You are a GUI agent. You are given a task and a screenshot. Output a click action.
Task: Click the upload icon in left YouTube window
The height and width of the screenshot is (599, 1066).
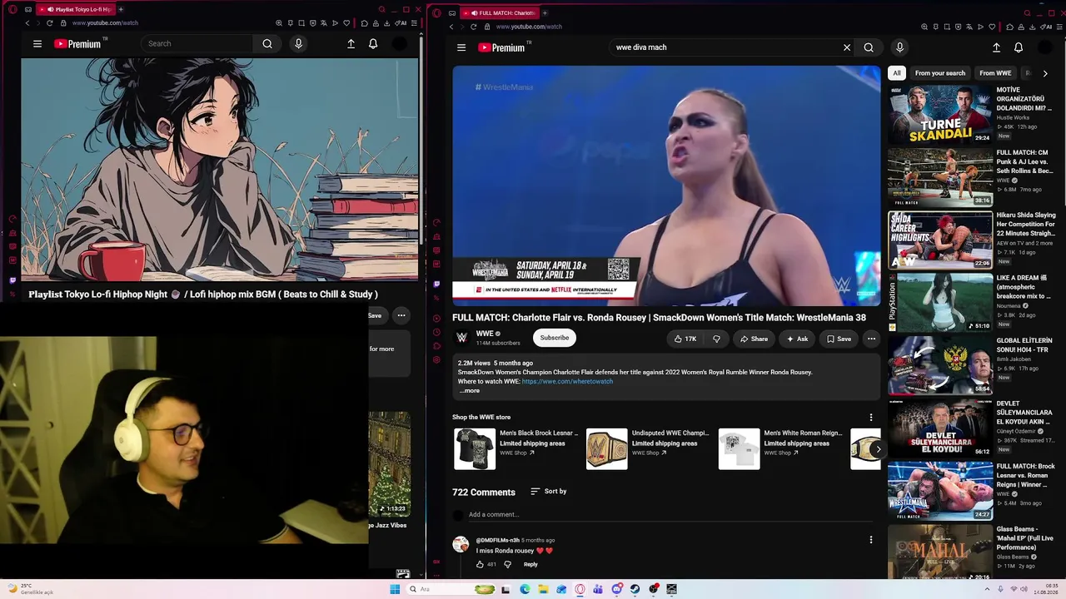click(351, 43)
